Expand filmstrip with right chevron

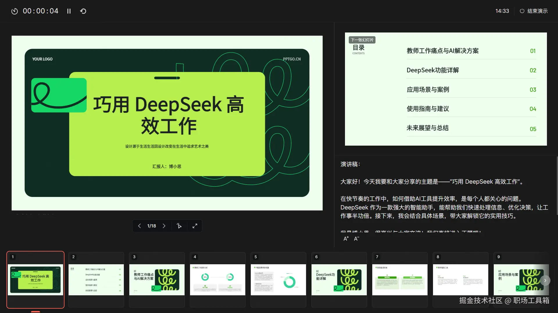pyautogui.click(x=545, y=281)
